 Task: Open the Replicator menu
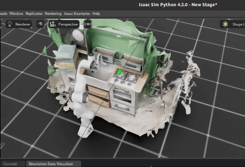(x=34, y=14)
